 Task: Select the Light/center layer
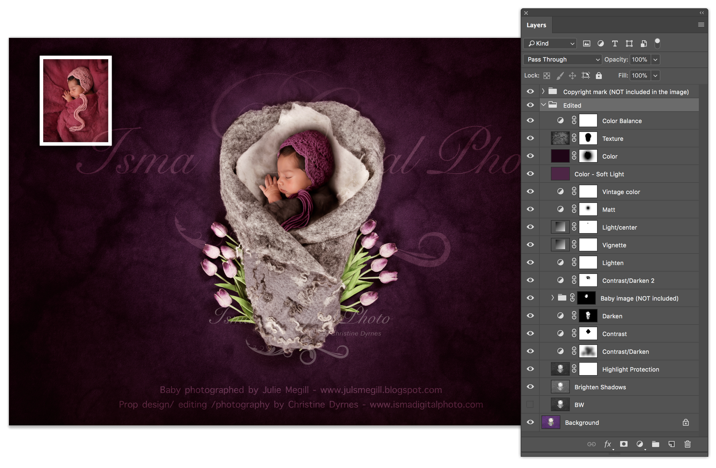(x=619, y=227)
